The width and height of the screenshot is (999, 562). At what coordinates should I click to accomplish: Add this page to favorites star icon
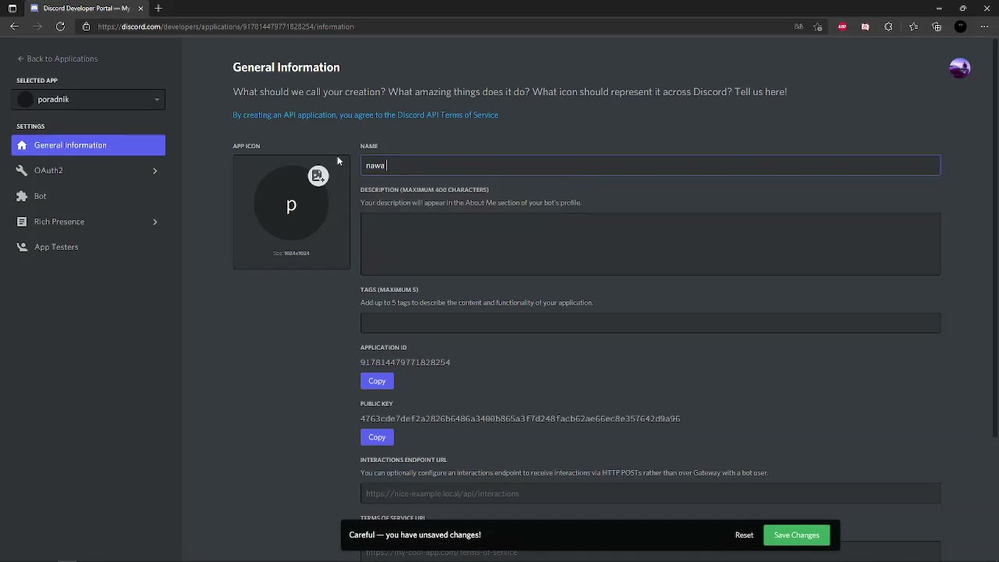(818, 27)
